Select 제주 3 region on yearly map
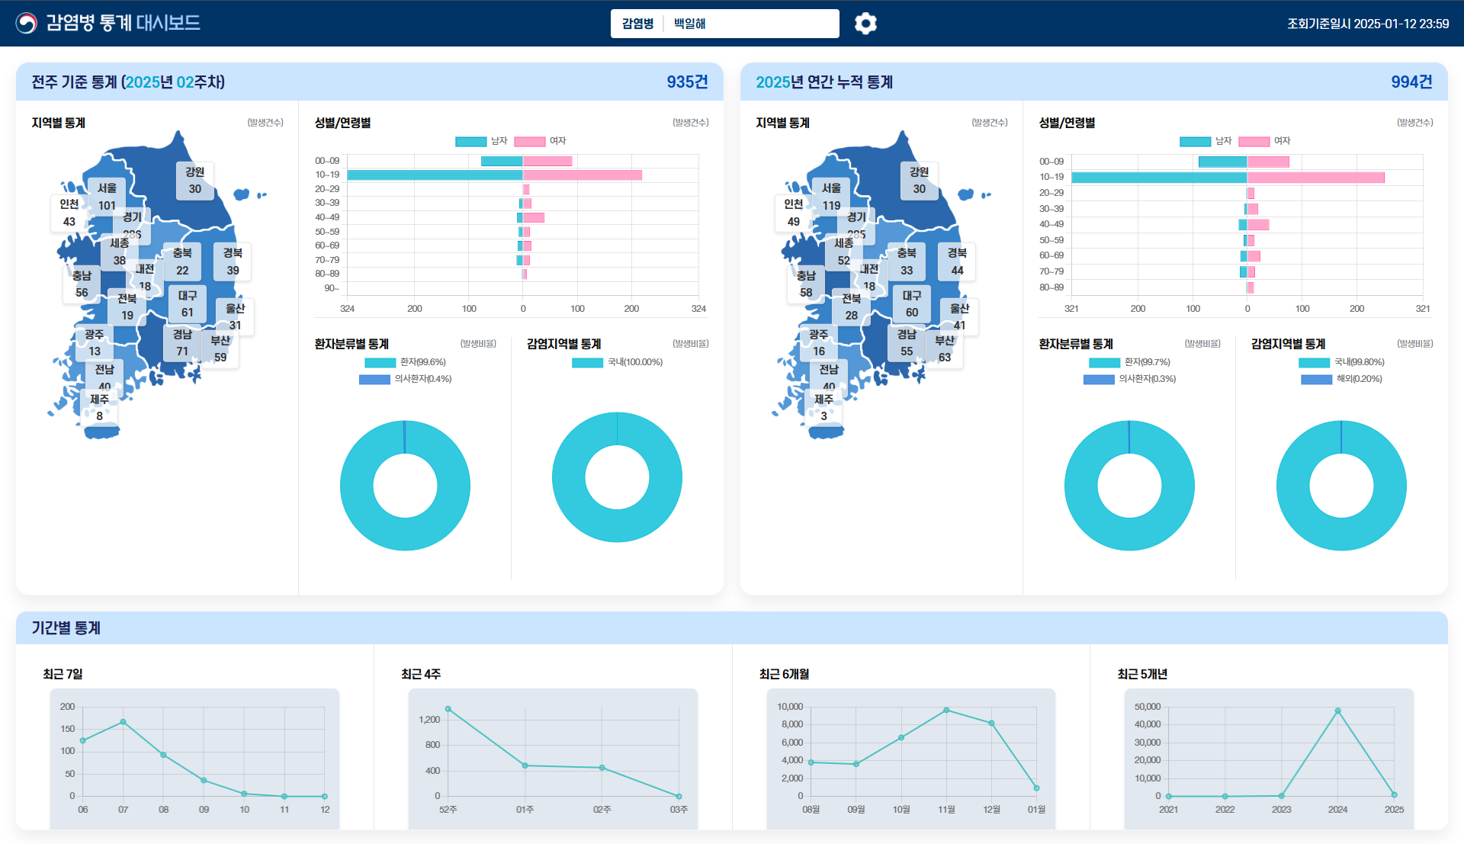The image size is (1464, 844). pos(824,407)
